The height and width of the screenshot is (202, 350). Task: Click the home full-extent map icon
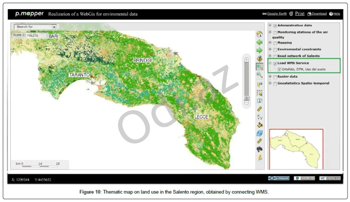[x=259, y=34]
